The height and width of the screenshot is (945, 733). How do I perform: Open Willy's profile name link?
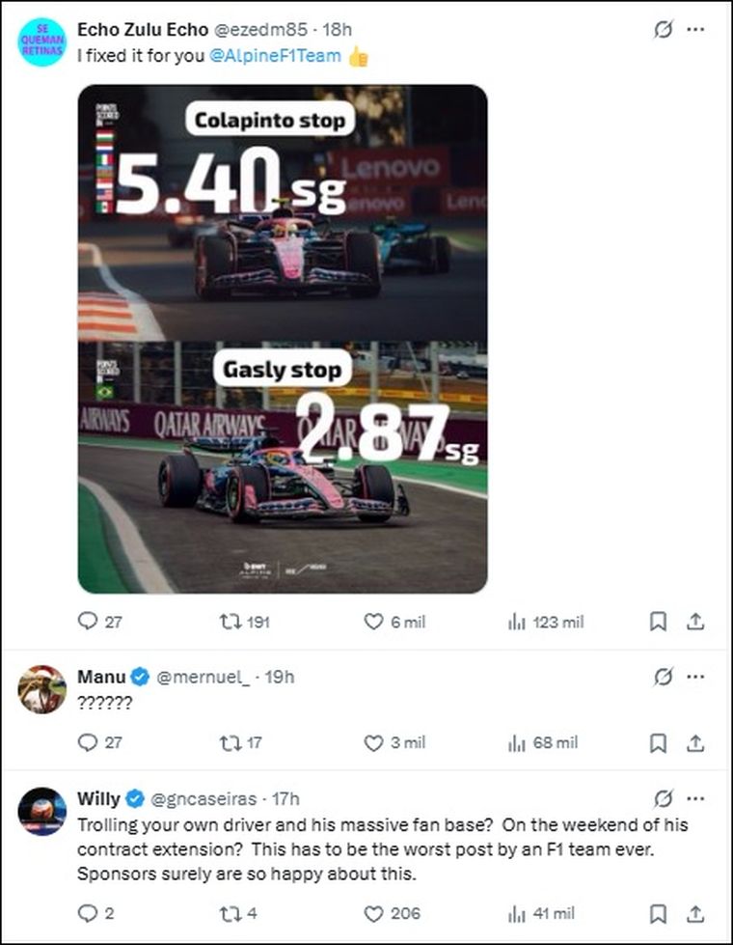(x=98, y=798)
